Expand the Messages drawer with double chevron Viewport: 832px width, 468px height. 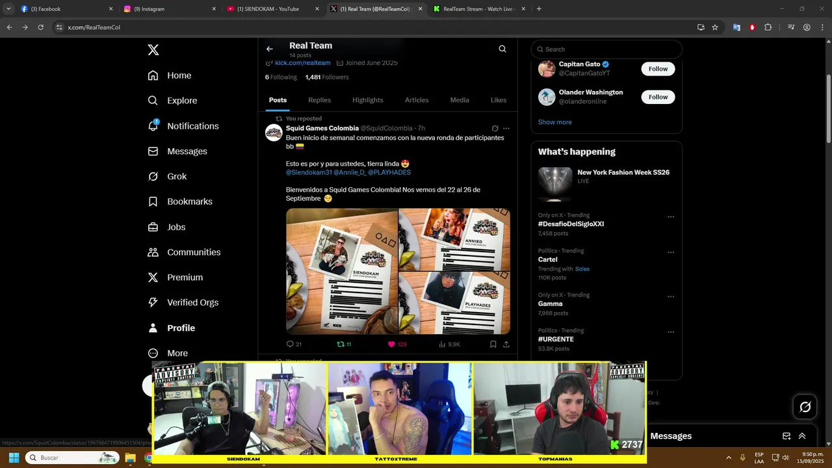pos(802,436)
